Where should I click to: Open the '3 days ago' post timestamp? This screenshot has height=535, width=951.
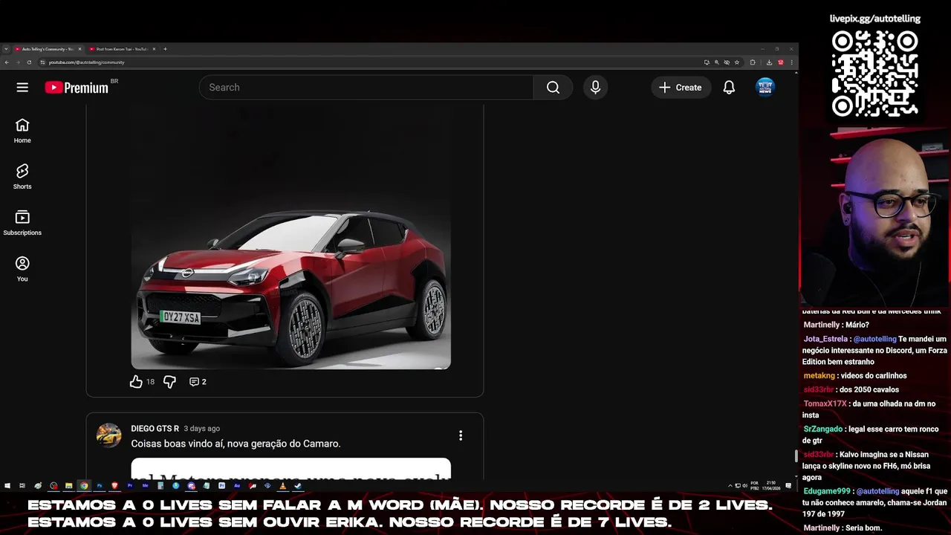202,429
